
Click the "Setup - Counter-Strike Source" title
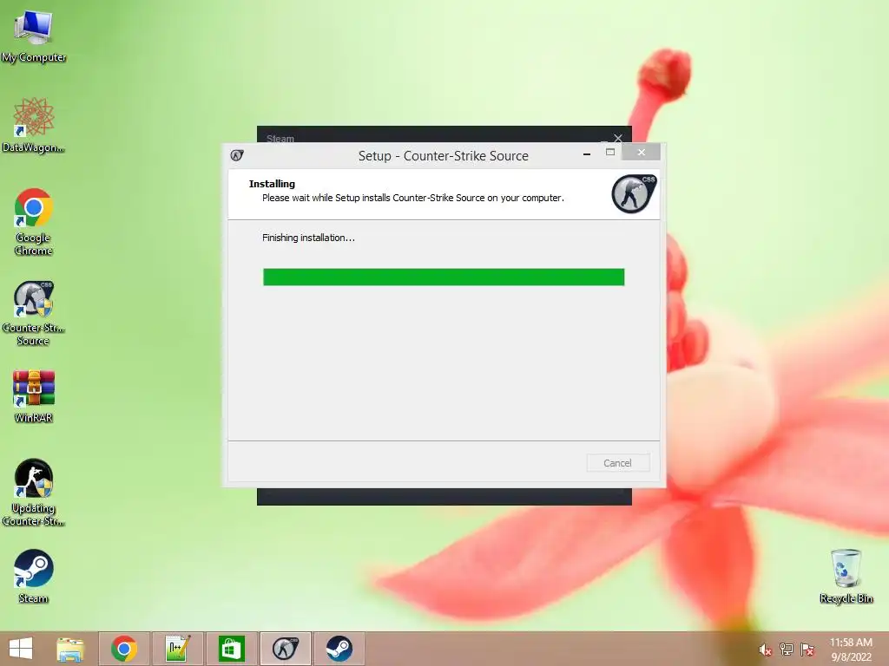pos(444,156)
